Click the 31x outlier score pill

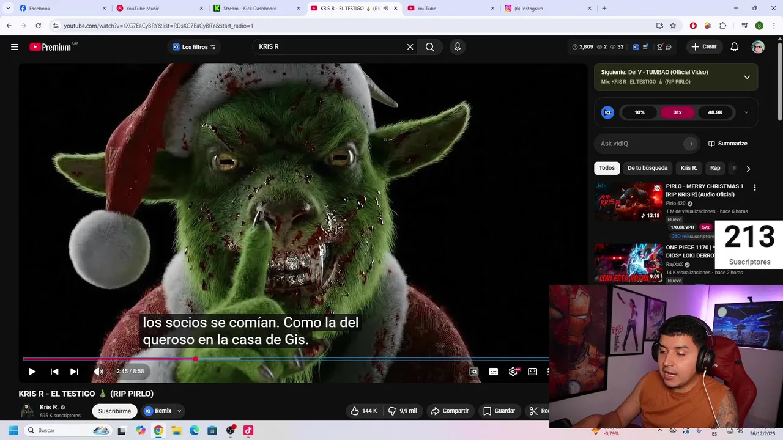click(x=677, y=112)
